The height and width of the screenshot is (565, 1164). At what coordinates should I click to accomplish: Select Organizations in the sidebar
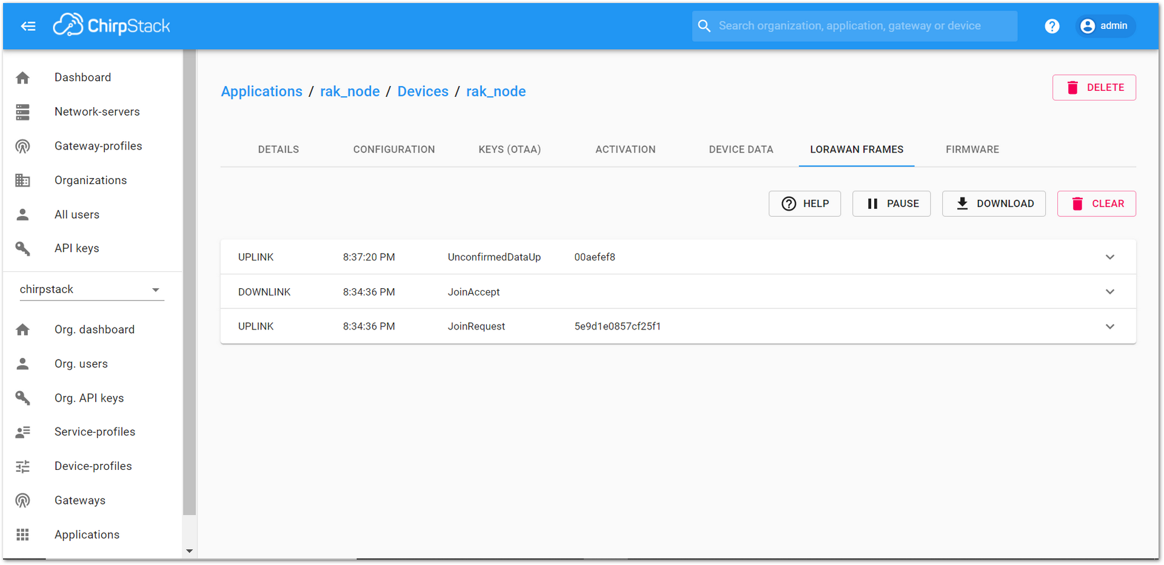pos(92,180)
